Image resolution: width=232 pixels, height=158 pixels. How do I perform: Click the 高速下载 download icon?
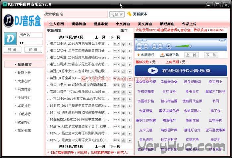tap(162, 55)
